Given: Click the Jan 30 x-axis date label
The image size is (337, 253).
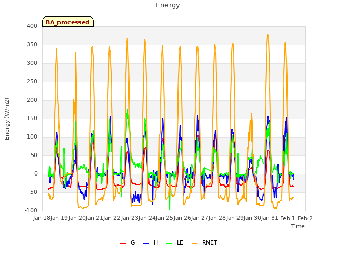Looking at the screenshot, I should coord(252,218).
